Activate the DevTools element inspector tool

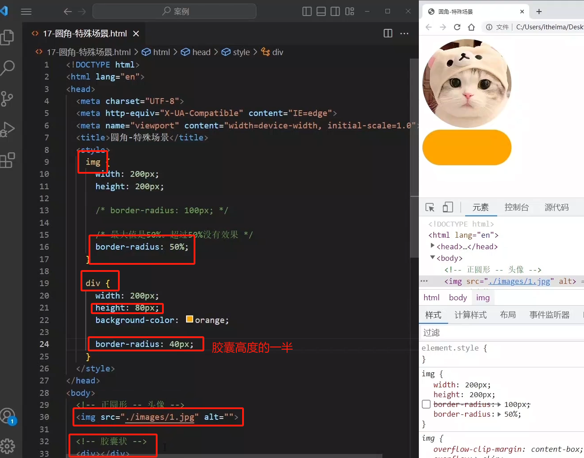(x=430, y=207)
